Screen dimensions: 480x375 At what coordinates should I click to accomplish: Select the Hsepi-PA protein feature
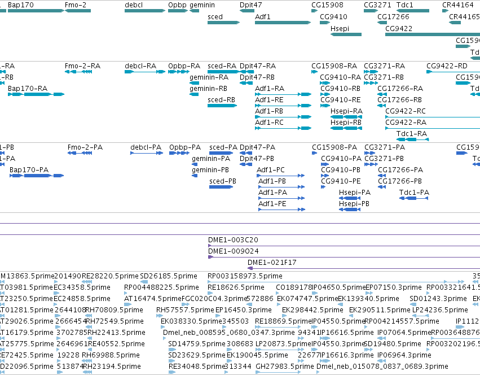pyautogui.click(x=350, y=198)
